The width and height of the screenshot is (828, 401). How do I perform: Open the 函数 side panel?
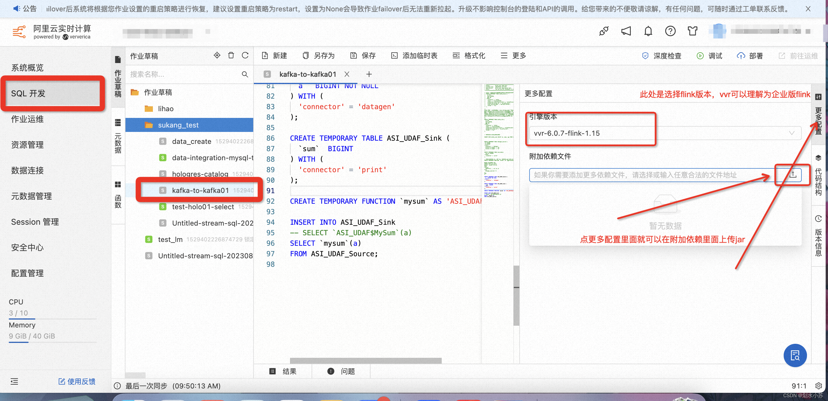(118, 195)
